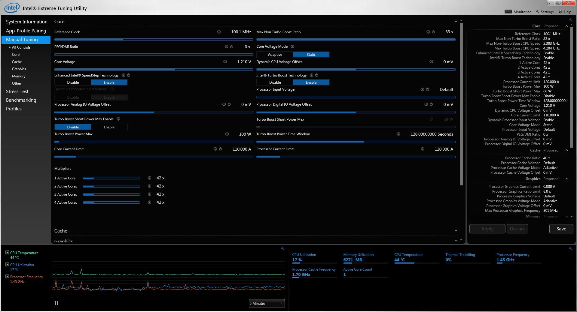Click the Turbo Boost Power Time Window info icon
Image resolution: width=577 pixels, height=312 pixels.
pyautogui.click(x=398, y=134)
